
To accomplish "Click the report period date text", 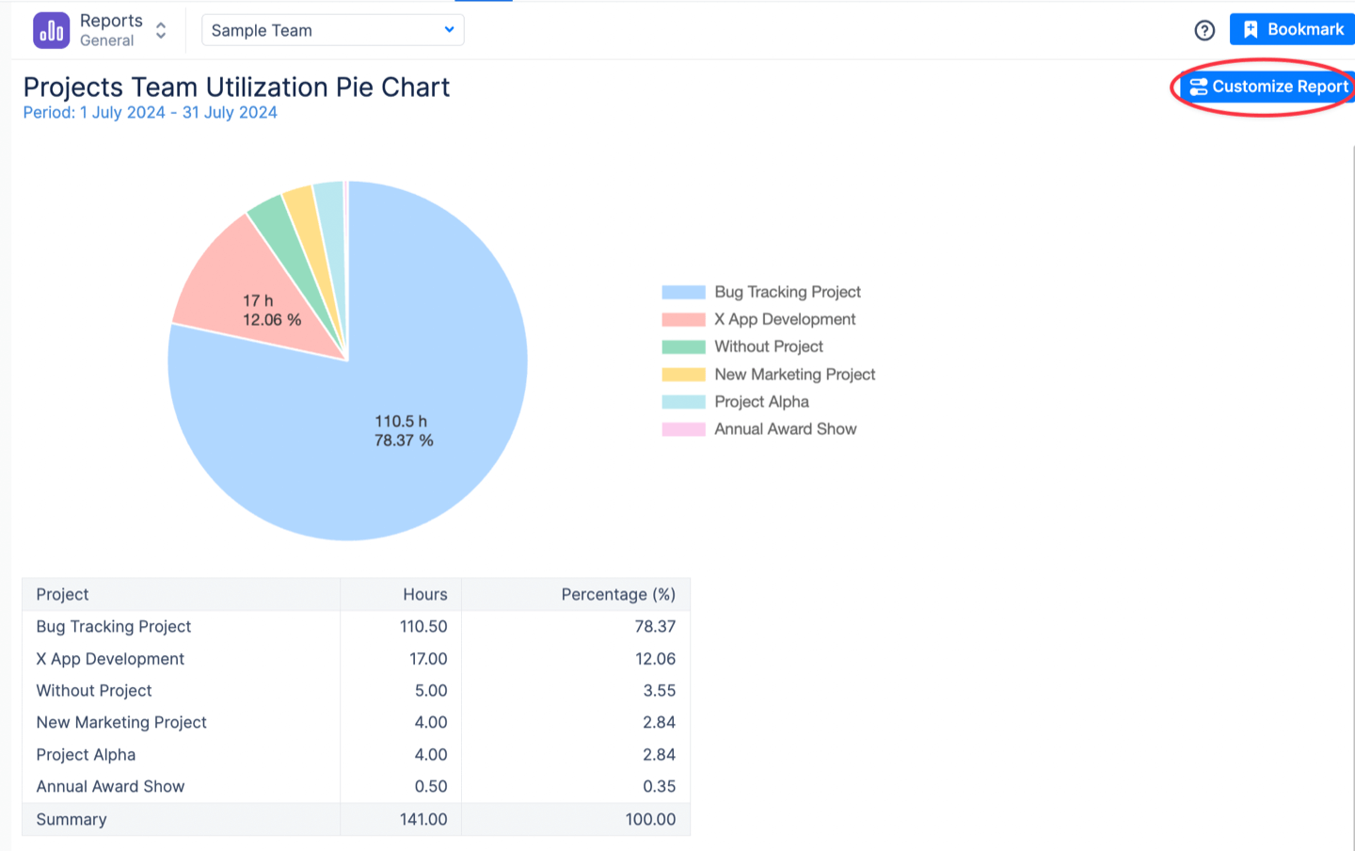I will click(x=151, y=113).
